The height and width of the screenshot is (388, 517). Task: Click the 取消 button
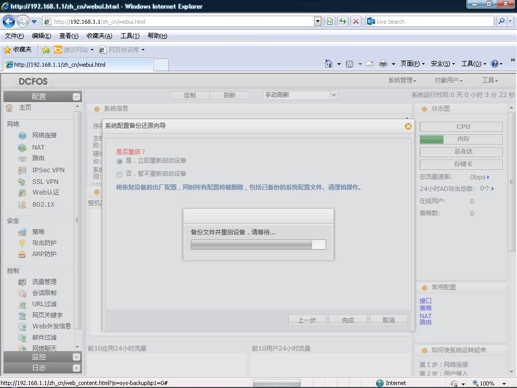click(389, 320)
